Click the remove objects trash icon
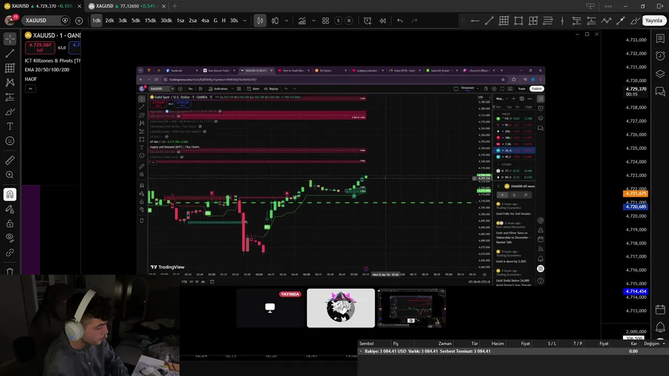The height and width of the screenshot is (376, 669). pos(10,272)
